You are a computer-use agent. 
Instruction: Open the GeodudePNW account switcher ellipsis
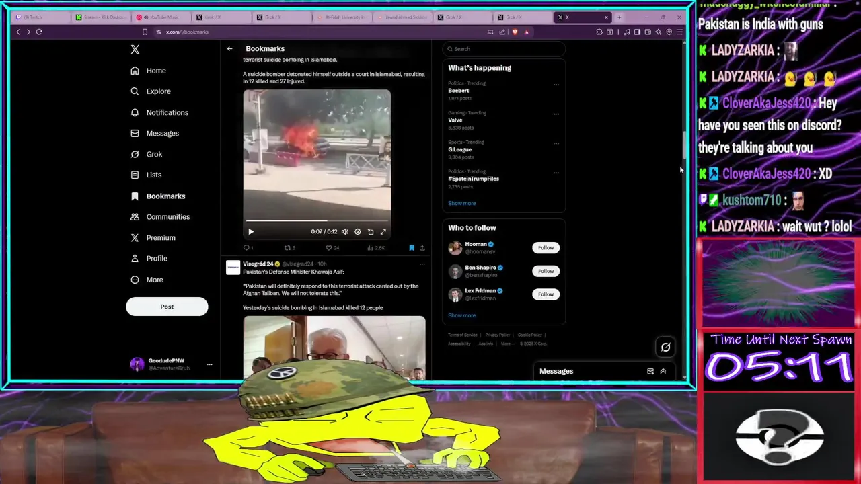pos(209,364)
